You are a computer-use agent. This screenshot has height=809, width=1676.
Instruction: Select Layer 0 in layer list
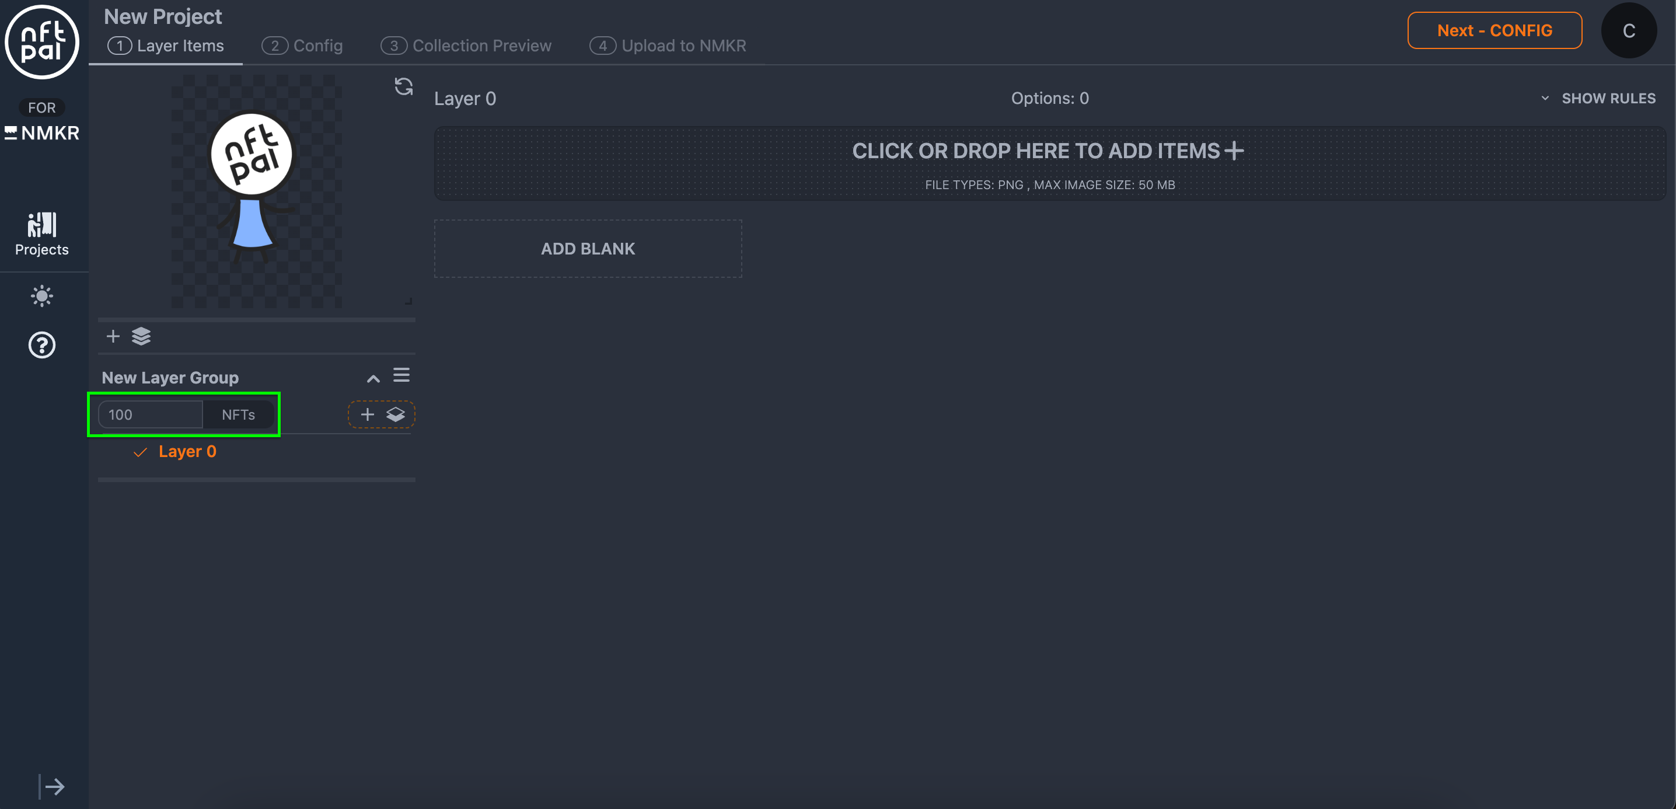point(187,451)
